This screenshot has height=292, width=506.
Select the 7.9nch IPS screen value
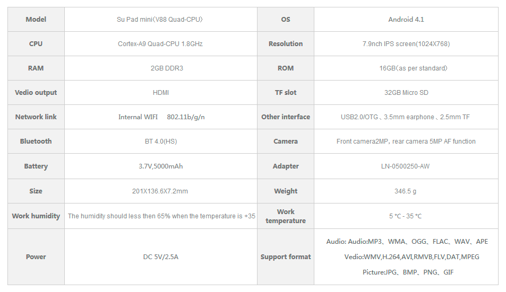pos(406,44)
